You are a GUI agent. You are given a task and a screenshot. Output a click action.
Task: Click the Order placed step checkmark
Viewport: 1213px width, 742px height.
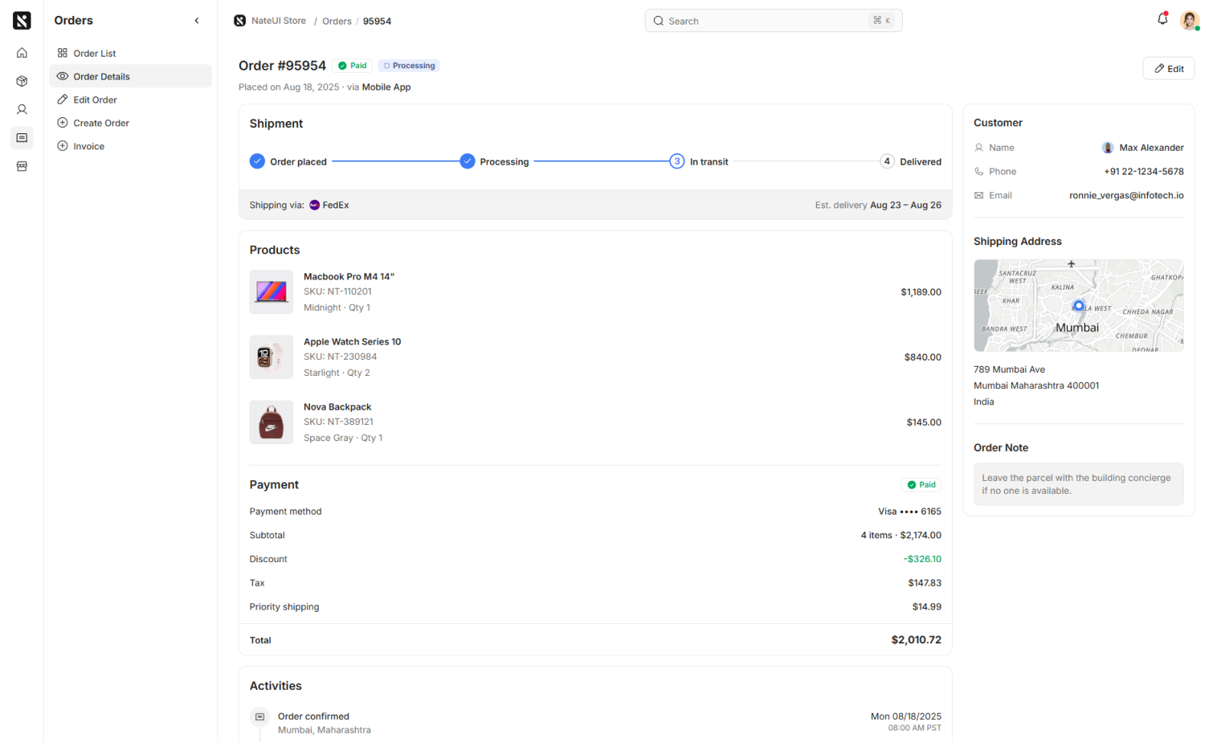257,161
